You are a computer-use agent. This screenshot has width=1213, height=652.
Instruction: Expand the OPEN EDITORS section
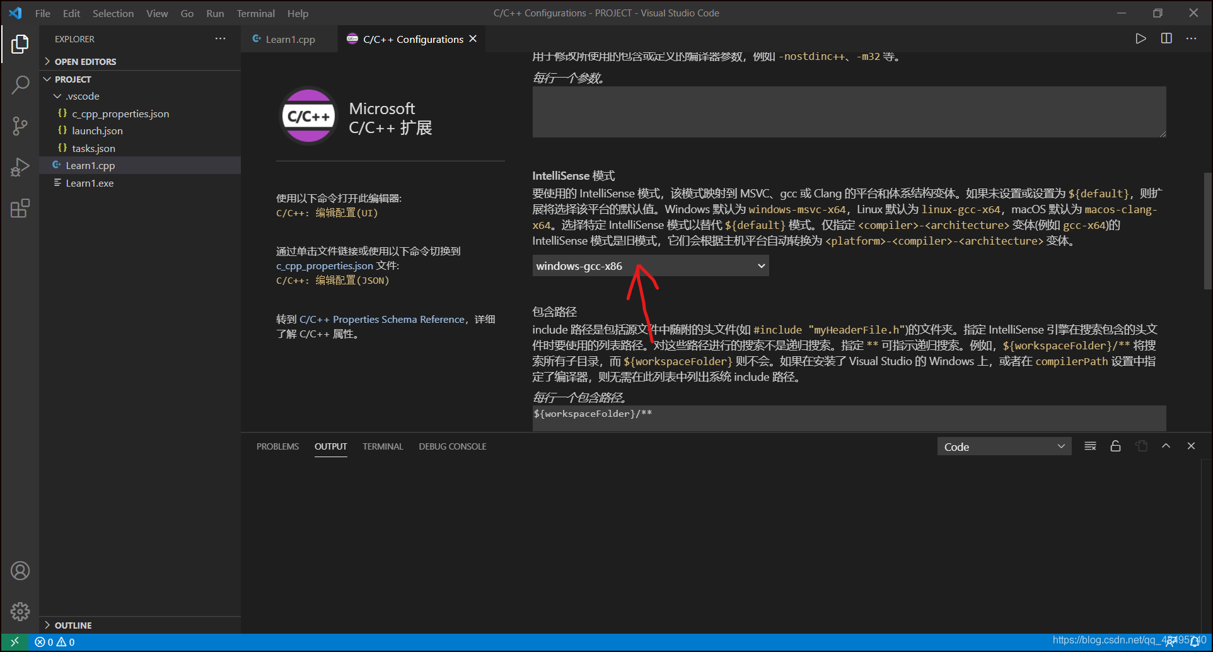140,61
